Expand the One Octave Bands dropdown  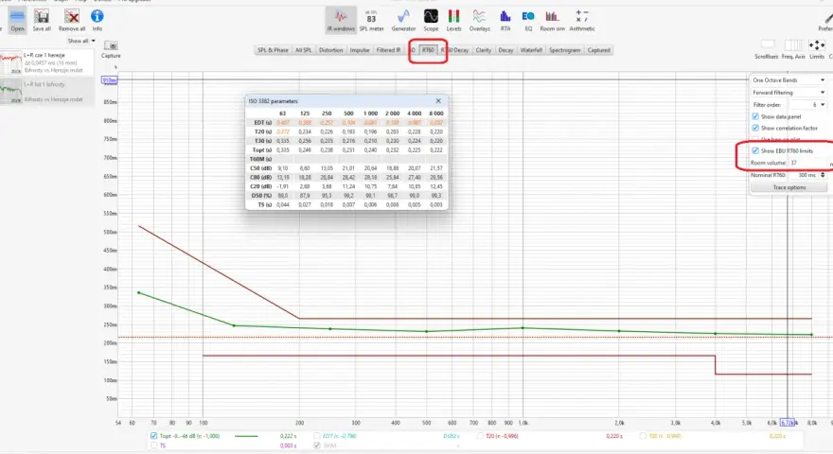click(x=789, y=80)
